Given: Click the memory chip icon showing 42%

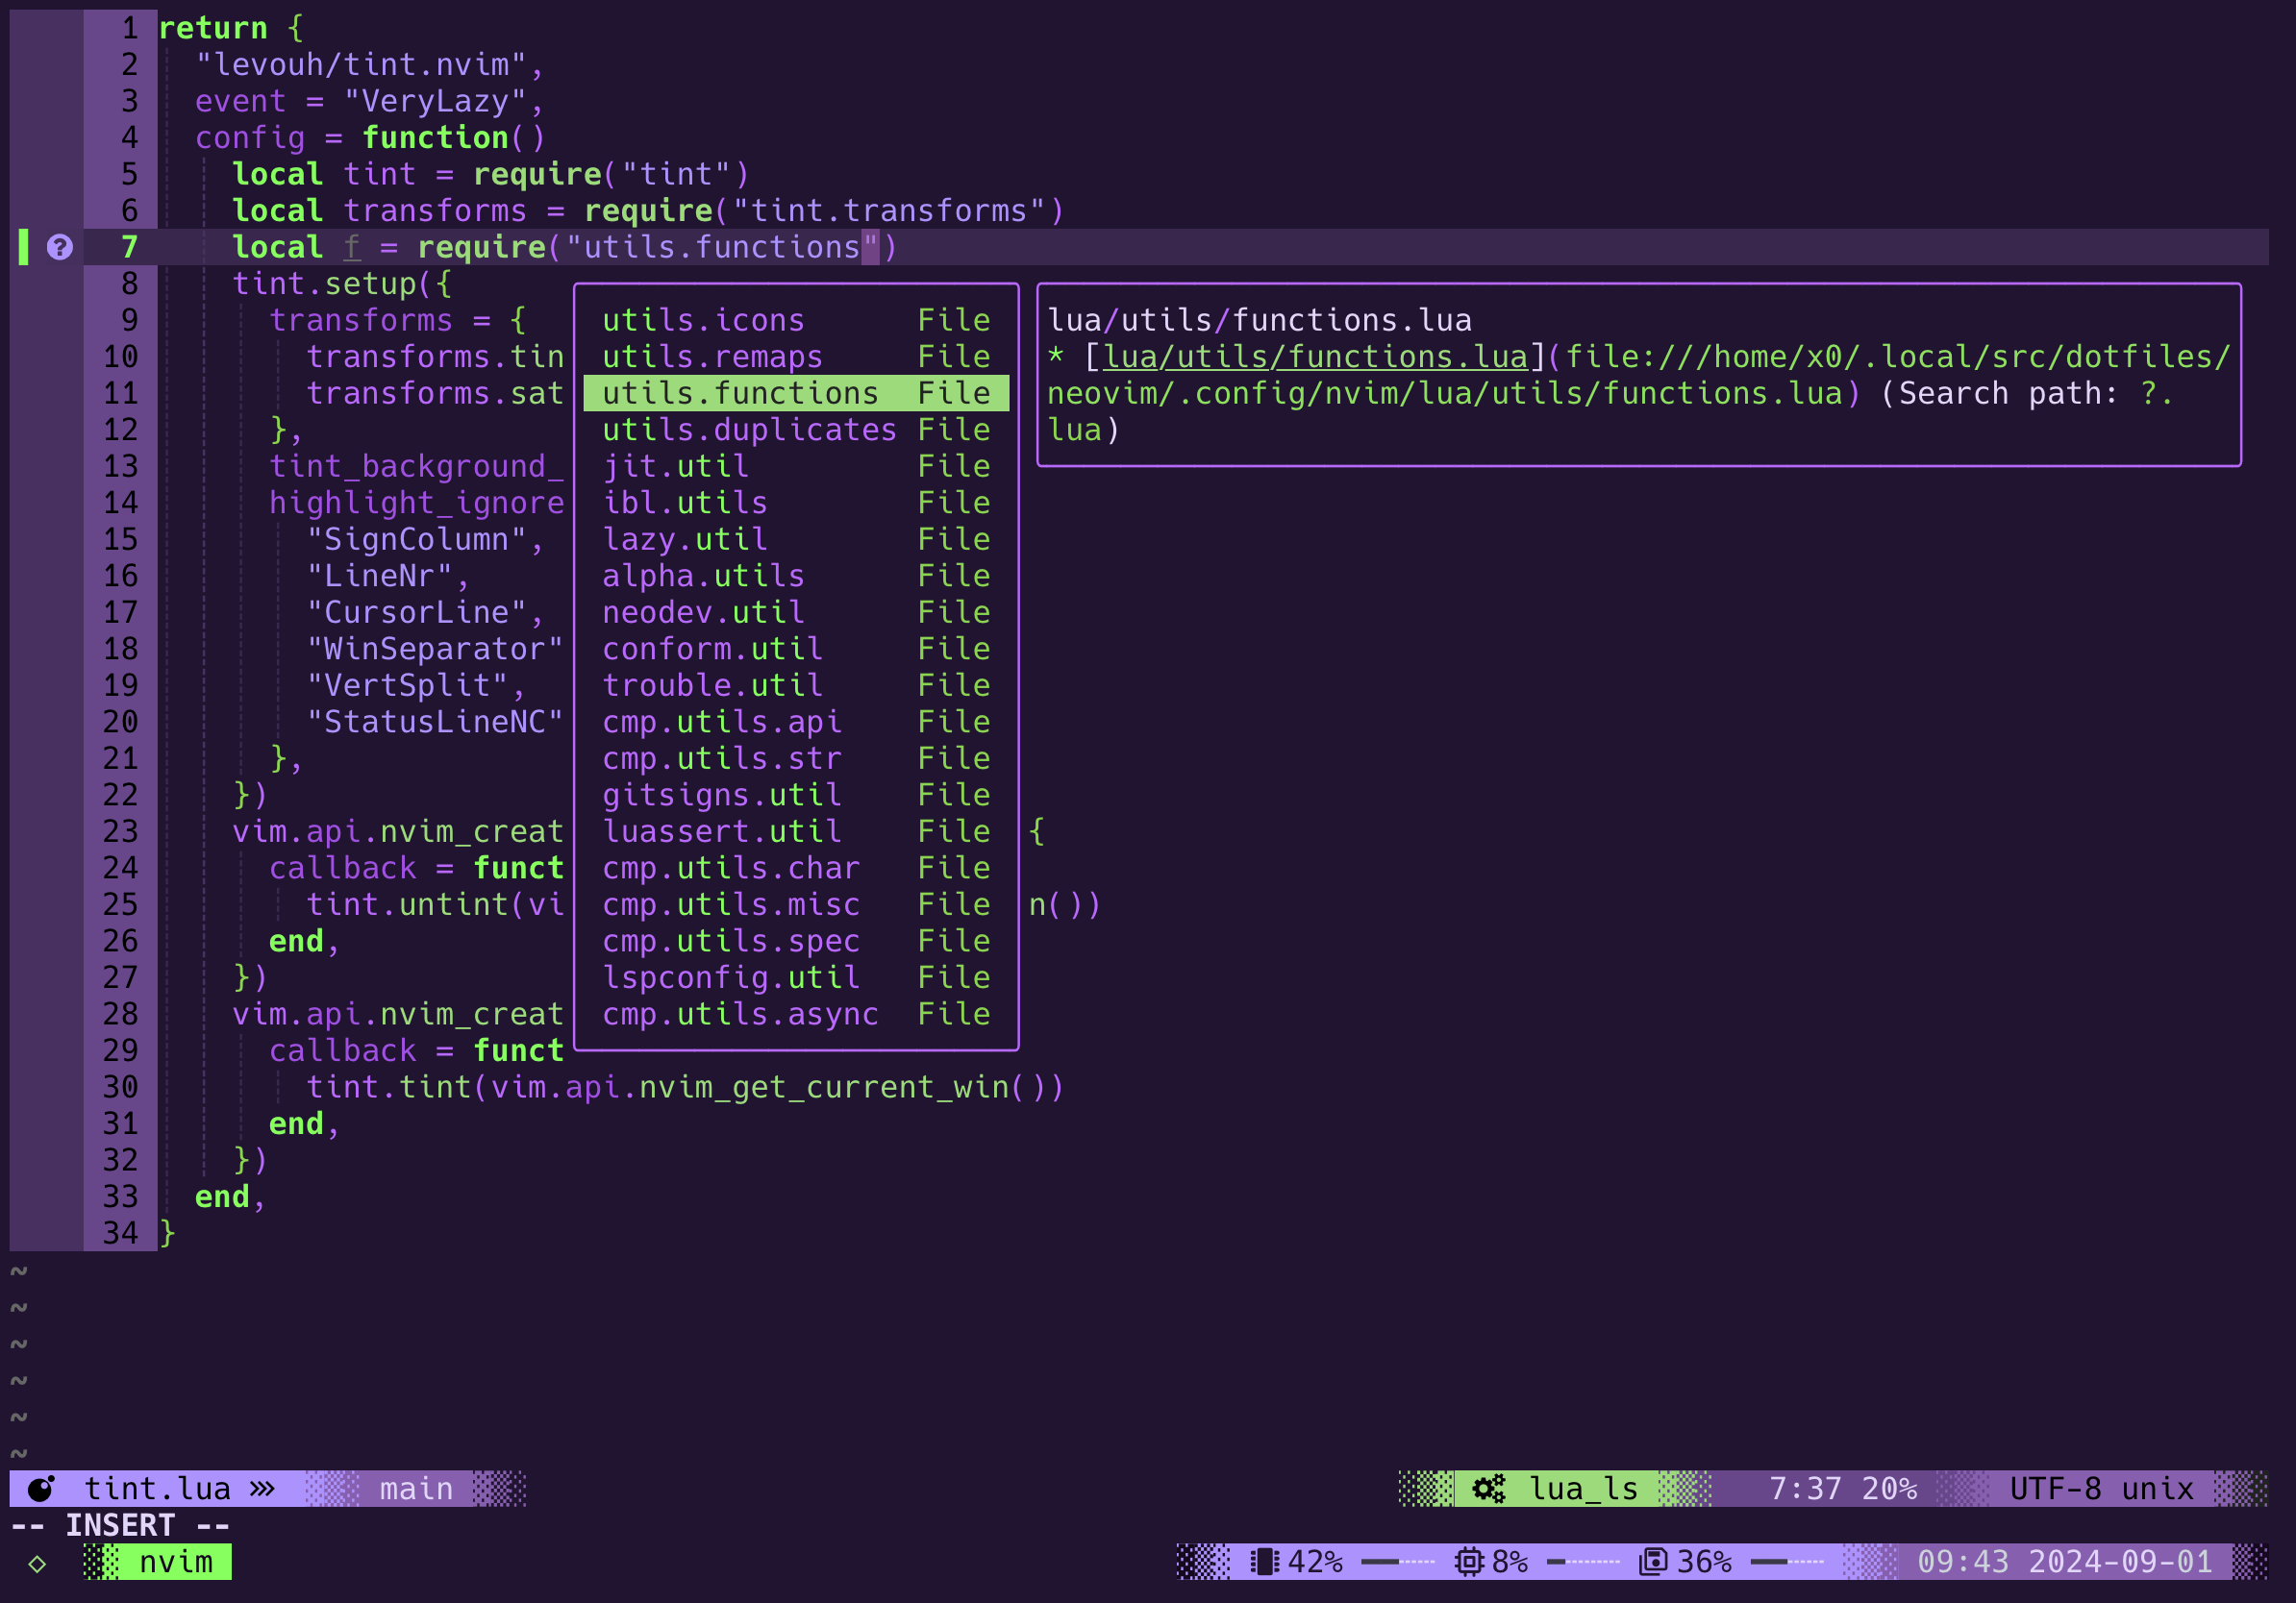Looking at the screenshot, I should [x=1265, y=1562].
